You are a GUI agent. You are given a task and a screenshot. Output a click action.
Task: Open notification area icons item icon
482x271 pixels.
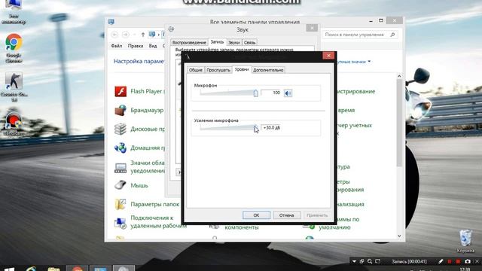(120, 167)
